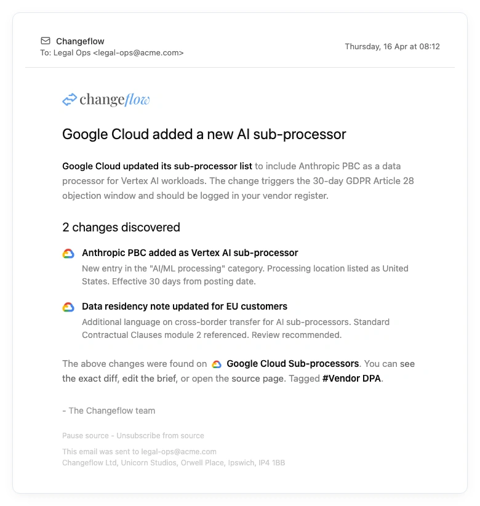Screen dimensions: 480x506
Task: Click the Changeflow arrows logo icon
Action: [x=70, y=100]
